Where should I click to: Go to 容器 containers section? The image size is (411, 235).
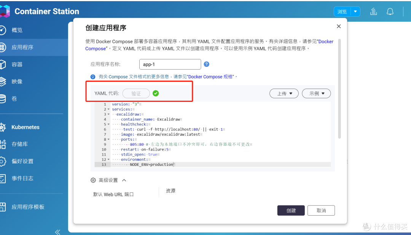tap(17, 64)
